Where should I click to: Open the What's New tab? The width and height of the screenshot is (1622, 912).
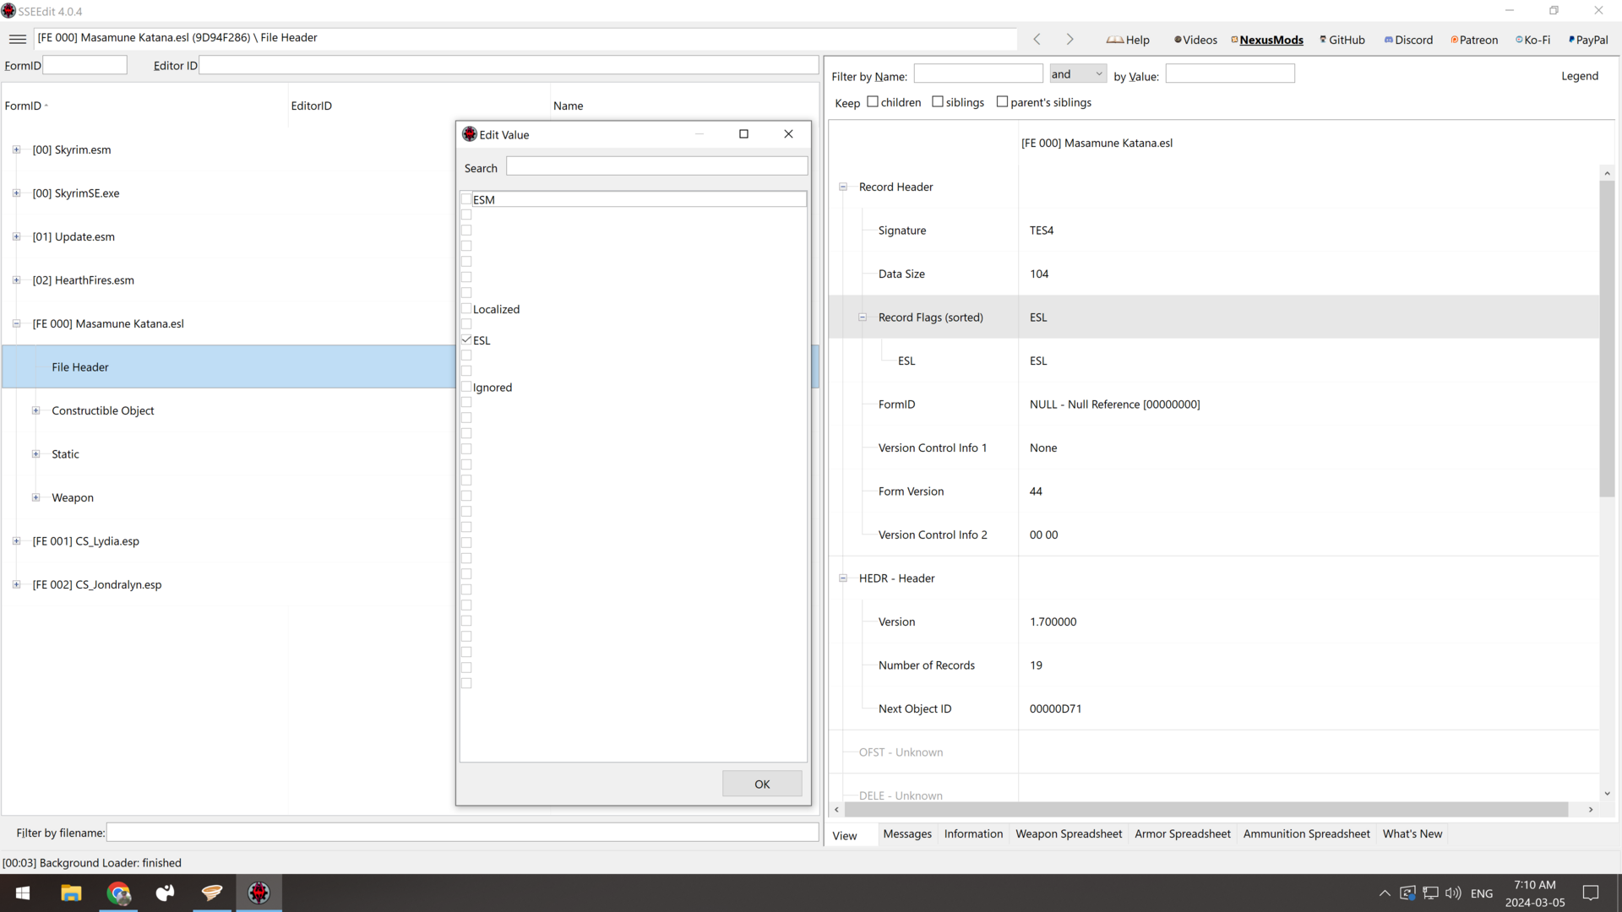pyautogui.click(x=1412, y=833)
